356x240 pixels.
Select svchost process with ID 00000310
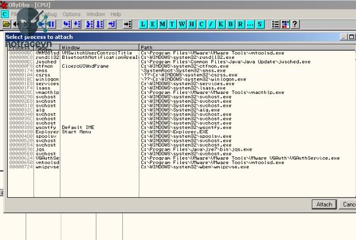pos(182,106)
